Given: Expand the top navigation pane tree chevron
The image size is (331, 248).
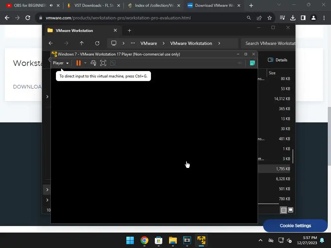Looking at the screenshot, I should pyautogui.click(x=47, y=97).
